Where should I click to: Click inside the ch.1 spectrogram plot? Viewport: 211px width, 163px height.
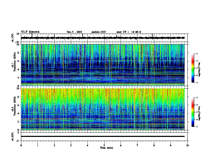coord(103,65)
